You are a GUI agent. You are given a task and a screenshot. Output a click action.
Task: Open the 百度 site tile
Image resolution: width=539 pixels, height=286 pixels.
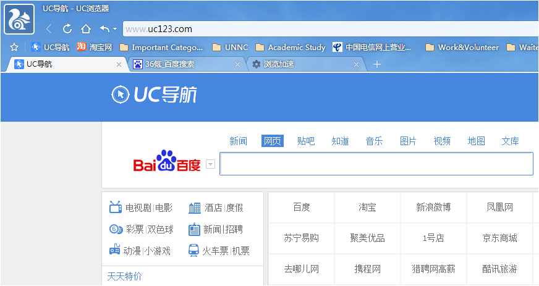(301, 208)
